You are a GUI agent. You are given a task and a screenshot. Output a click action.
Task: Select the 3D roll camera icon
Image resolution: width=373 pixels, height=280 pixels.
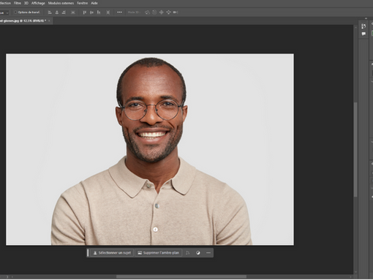[x=154, y=12]
